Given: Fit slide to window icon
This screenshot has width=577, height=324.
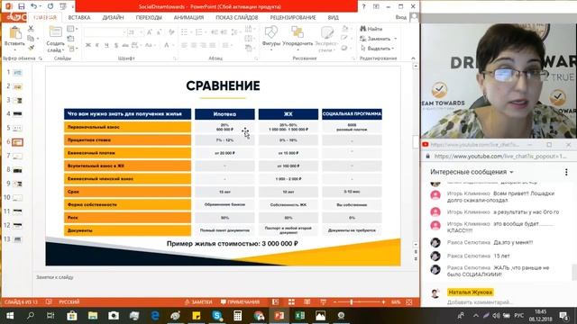Looking at the screenshot, I should pyautogui.click(x=409, y=301).
